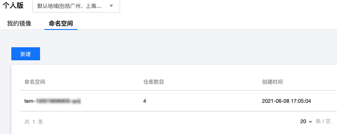Click the blank table area below pagination
The width and height of the screenshot is (337, 134).
pos(174,131)
